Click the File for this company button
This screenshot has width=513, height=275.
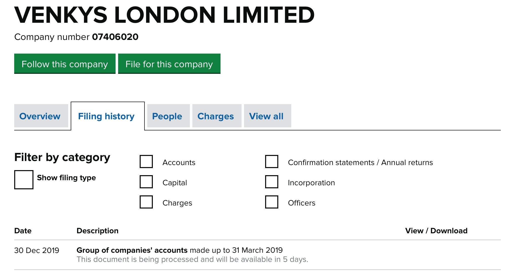point(169,64)
